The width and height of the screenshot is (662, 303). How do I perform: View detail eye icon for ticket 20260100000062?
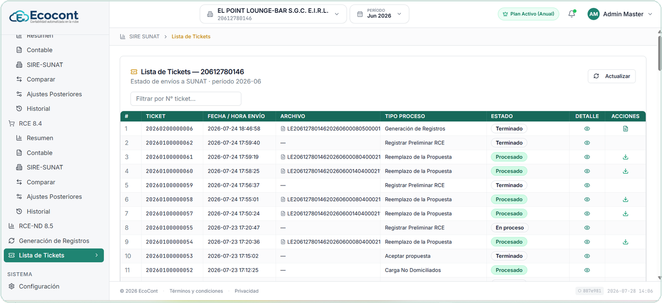click(x=587, y=143)
